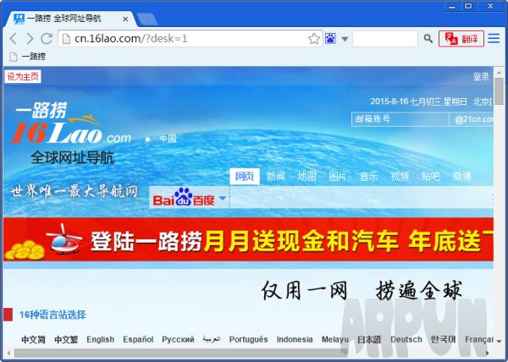Click the red 翻译 translate button

tap(461, 39)
